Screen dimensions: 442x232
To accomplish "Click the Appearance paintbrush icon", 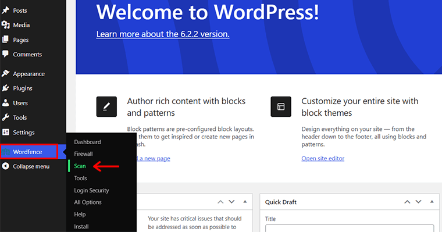I will tap(5, 74).
